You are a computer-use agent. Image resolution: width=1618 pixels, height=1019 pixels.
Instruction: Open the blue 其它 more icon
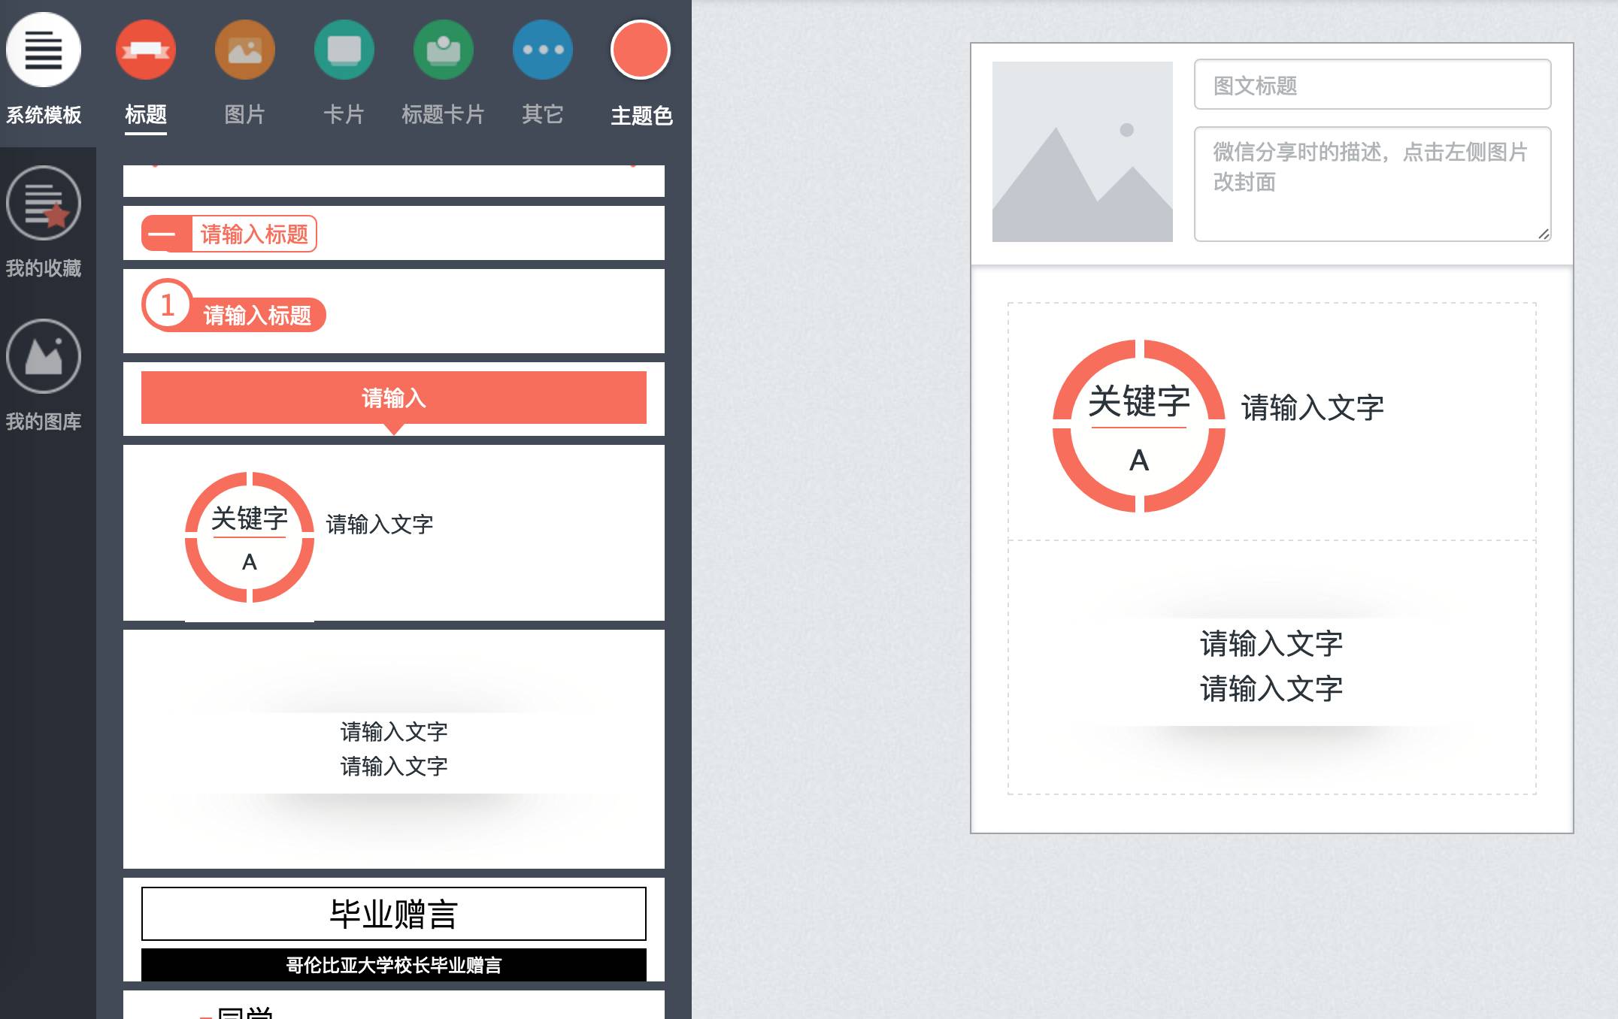coord(543,50)
